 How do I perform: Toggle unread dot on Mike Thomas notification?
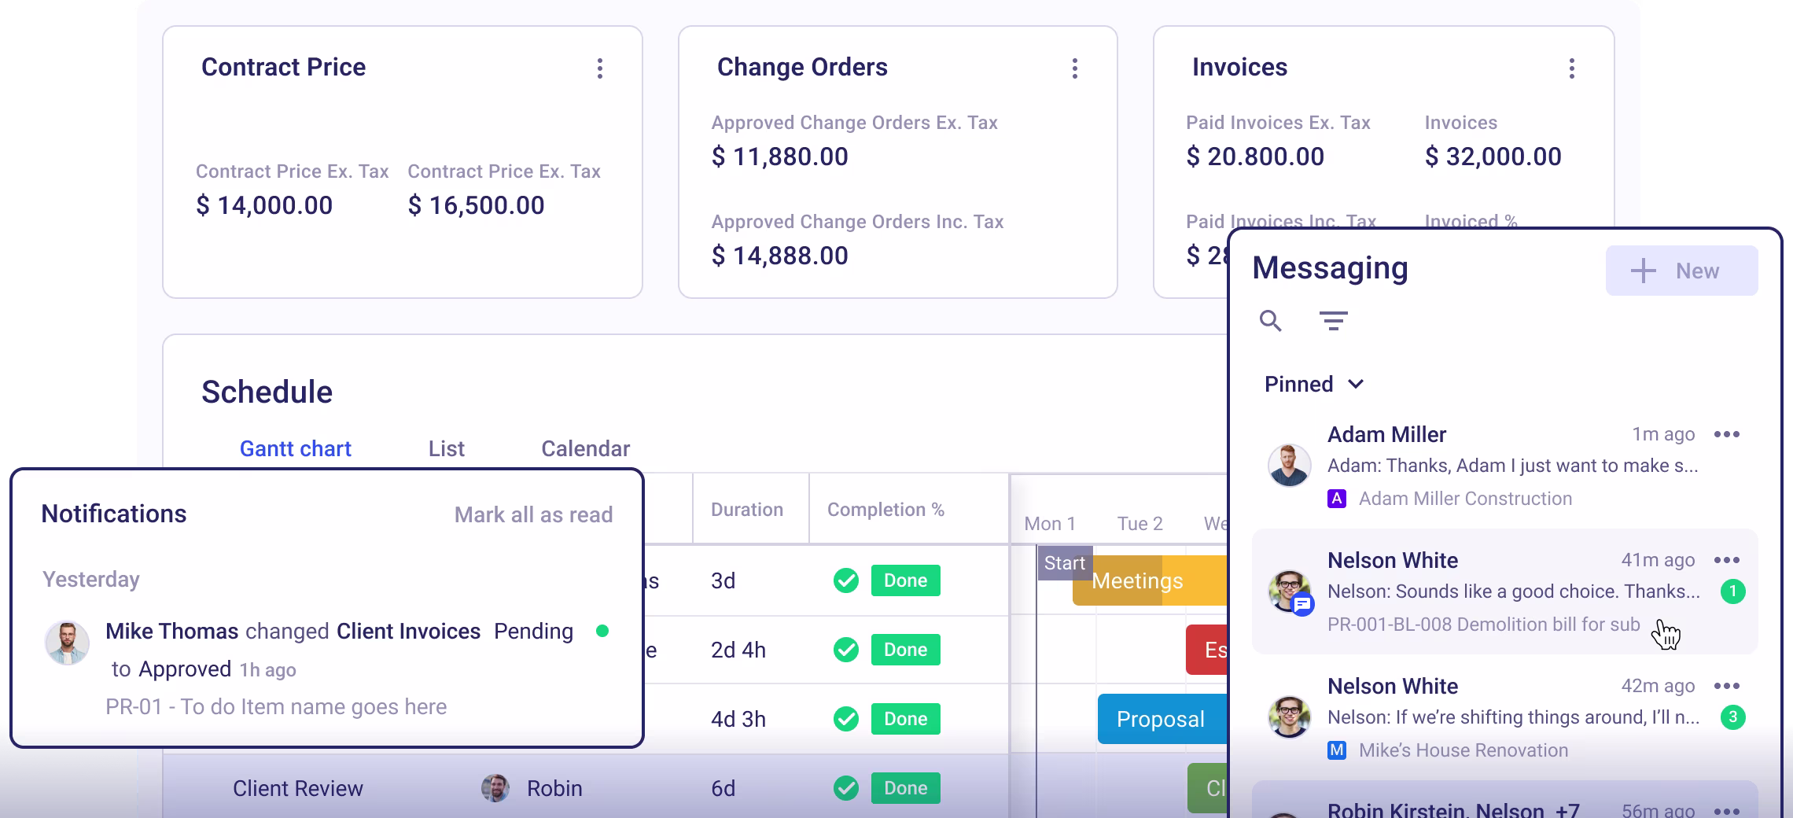(x=602, y=631)
